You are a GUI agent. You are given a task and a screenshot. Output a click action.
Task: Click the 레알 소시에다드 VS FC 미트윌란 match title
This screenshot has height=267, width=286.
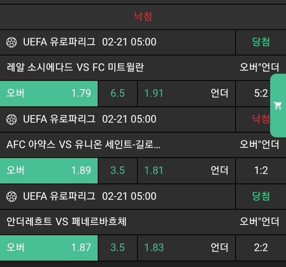pyautogui.click(x=75, y=67)
